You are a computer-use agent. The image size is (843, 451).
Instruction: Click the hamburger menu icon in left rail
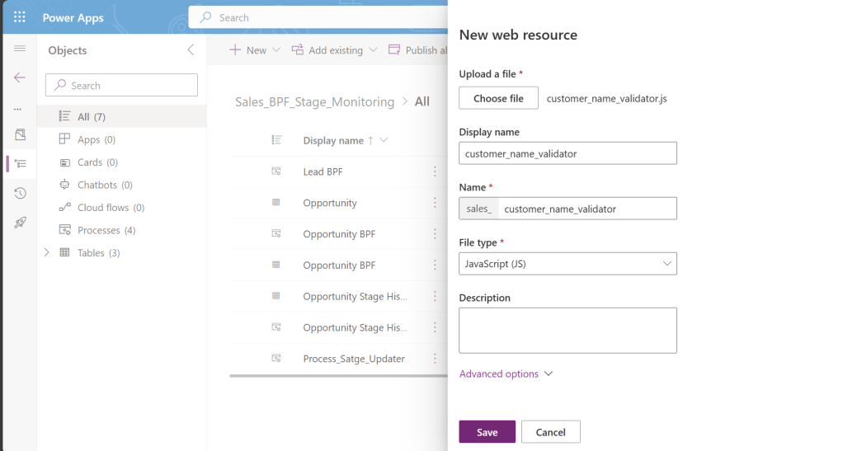20,49
